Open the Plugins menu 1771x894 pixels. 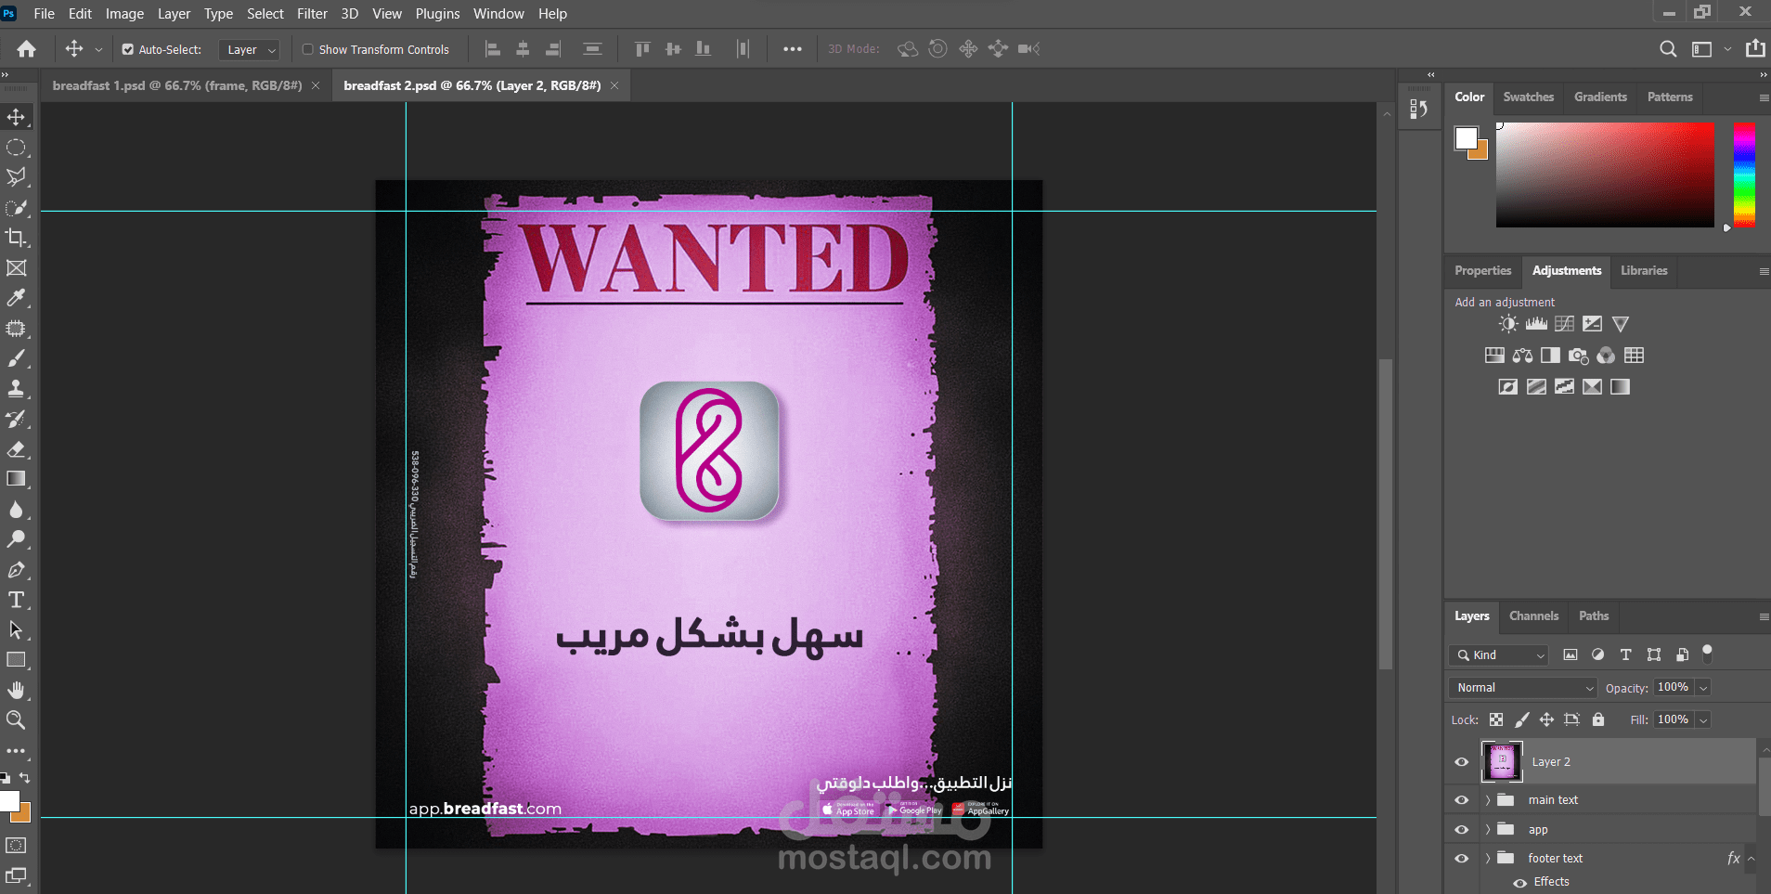click(437, 14)
